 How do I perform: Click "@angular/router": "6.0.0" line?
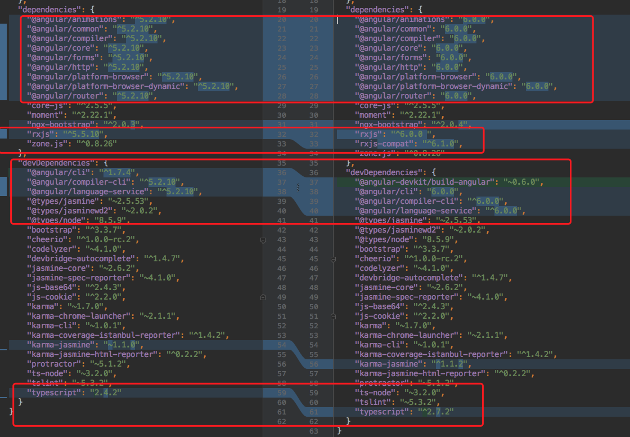415,96
